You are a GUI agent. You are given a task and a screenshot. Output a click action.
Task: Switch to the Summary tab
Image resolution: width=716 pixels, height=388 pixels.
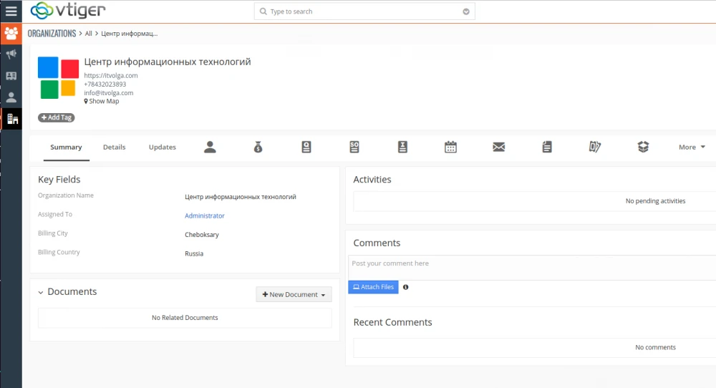point(66,147)
